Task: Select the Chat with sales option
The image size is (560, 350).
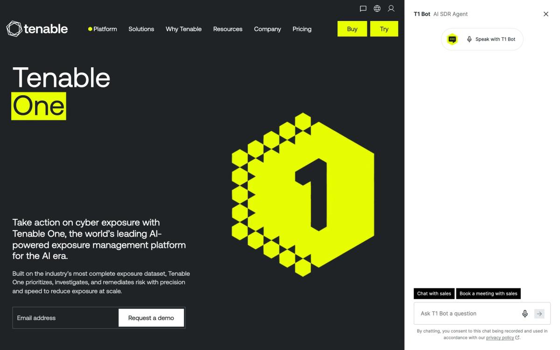Action: pyautogui.click(x=434, y=294)
